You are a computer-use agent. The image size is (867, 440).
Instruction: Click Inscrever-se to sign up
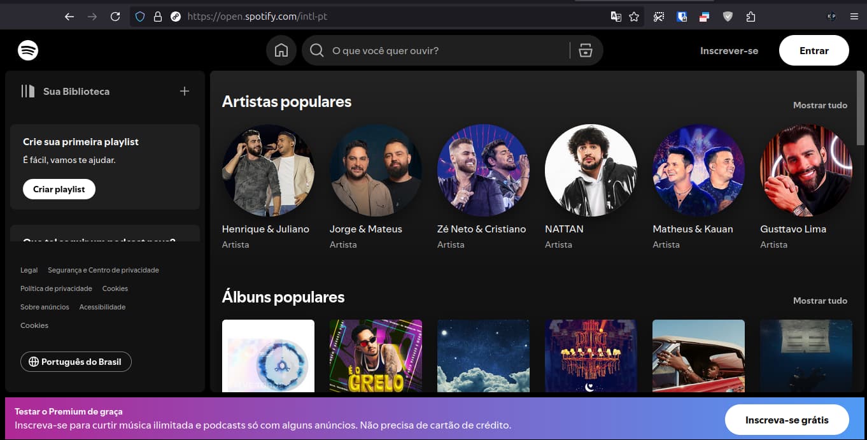click(x=729, y=50)
